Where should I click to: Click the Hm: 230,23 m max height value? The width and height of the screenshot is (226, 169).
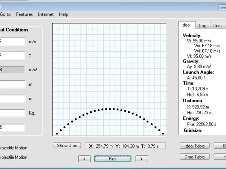click(x=200, y=113)
